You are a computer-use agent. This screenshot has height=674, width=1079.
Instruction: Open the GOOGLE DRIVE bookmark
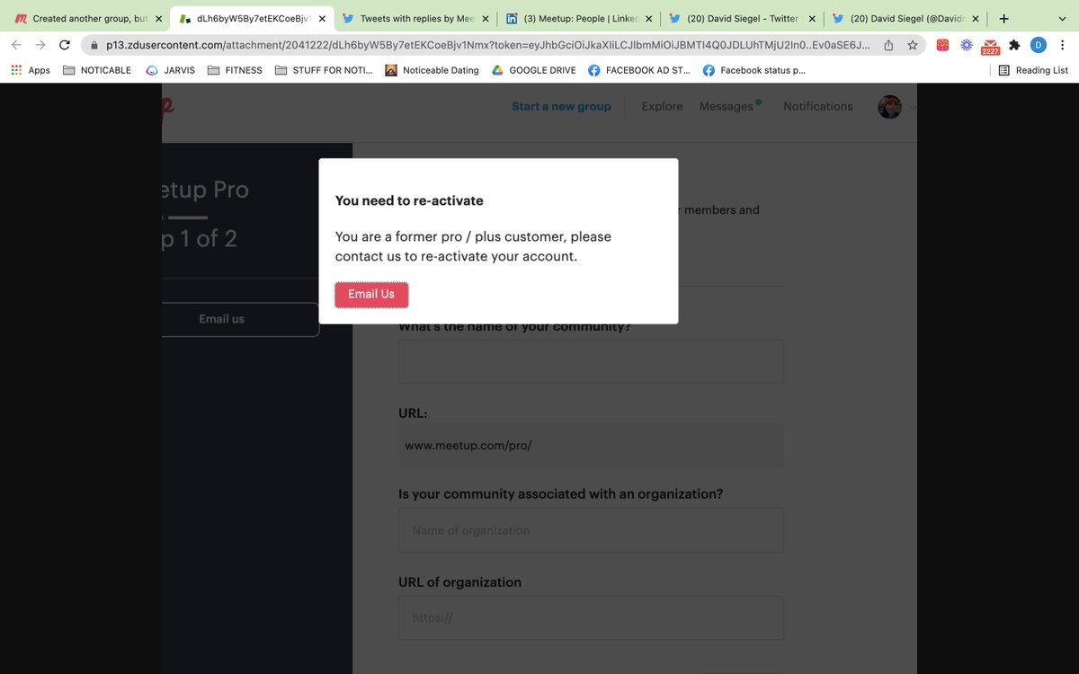click(x=534, y=70)
